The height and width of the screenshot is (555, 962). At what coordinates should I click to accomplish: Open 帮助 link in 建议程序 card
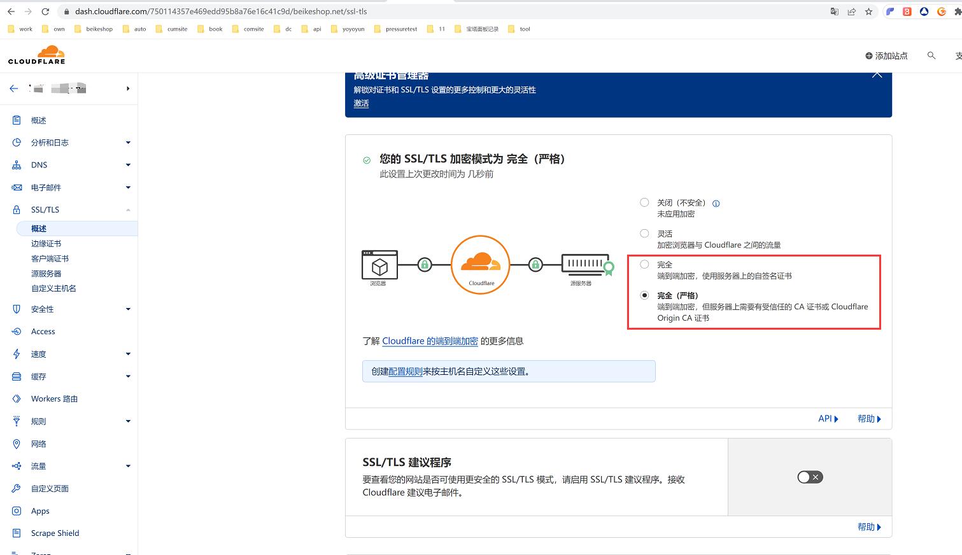(x=869, y=527)
